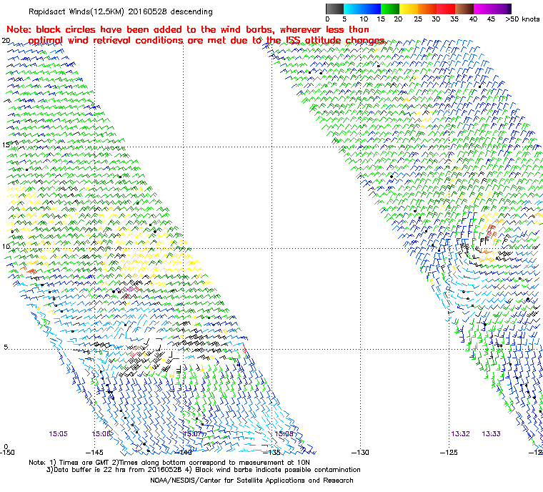Click the purple '15:07' time label

point(192,434)
